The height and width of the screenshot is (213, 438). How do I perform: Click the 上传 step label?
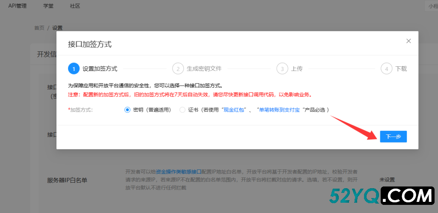[297, 69]
